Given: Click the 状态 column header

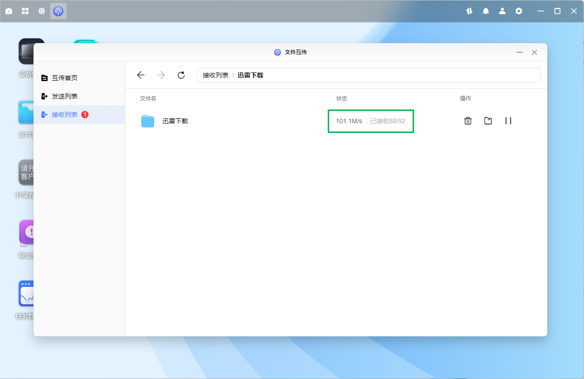Looking at the screenshot, I should pyautogui.click(x=342, y=99).
